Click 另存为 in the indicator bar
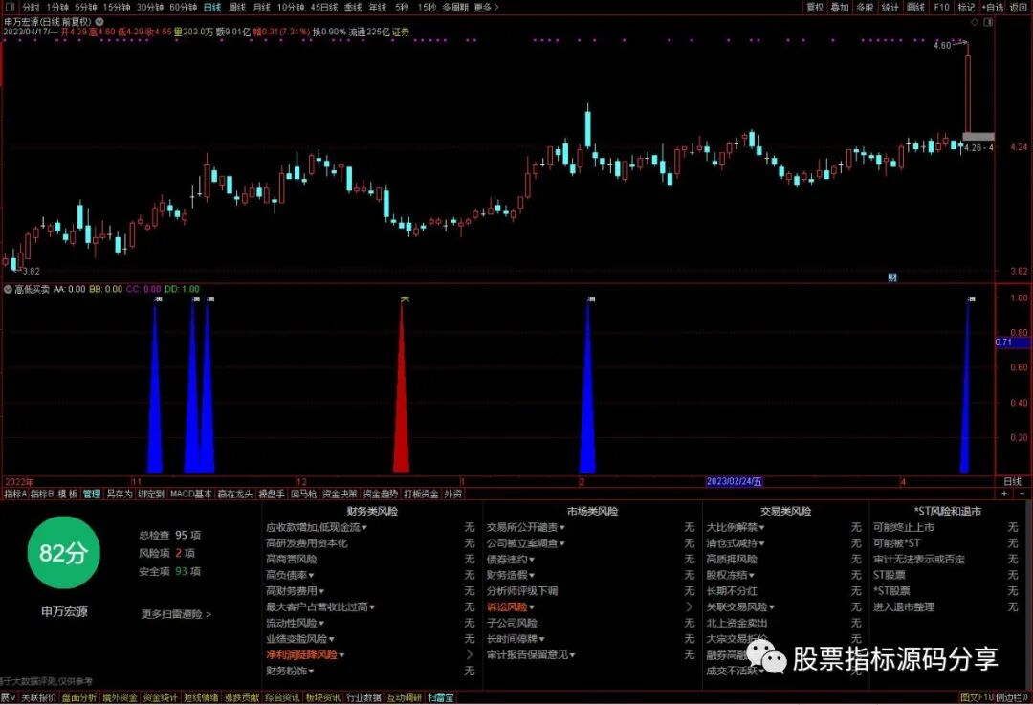The width and height of the screenshot is (1033, 705). (120, 494)
